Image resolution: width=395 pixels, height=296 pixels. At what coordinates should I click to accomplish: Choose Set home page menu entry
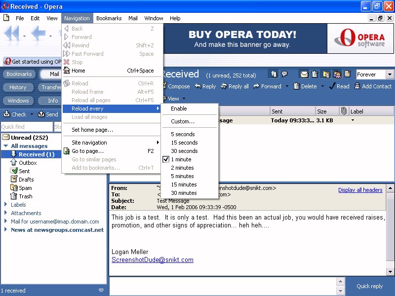[112, 130]
